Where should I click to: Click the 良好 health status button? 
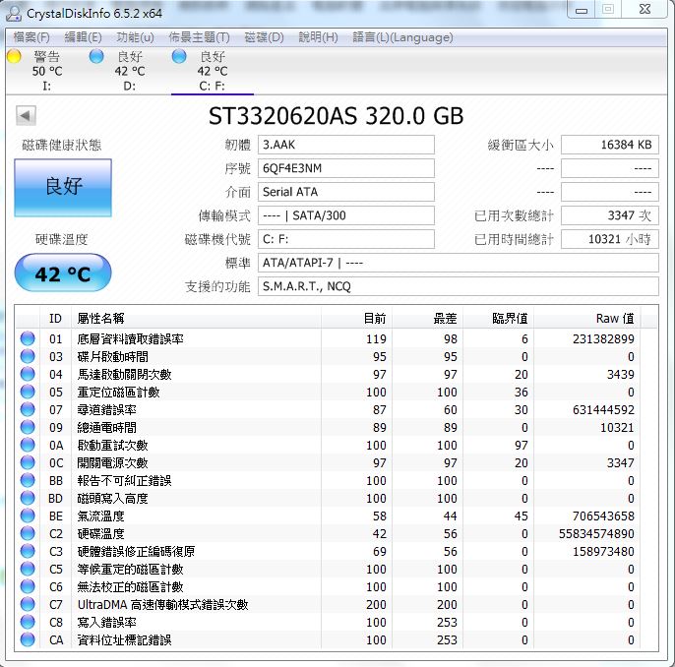(63, 187)
